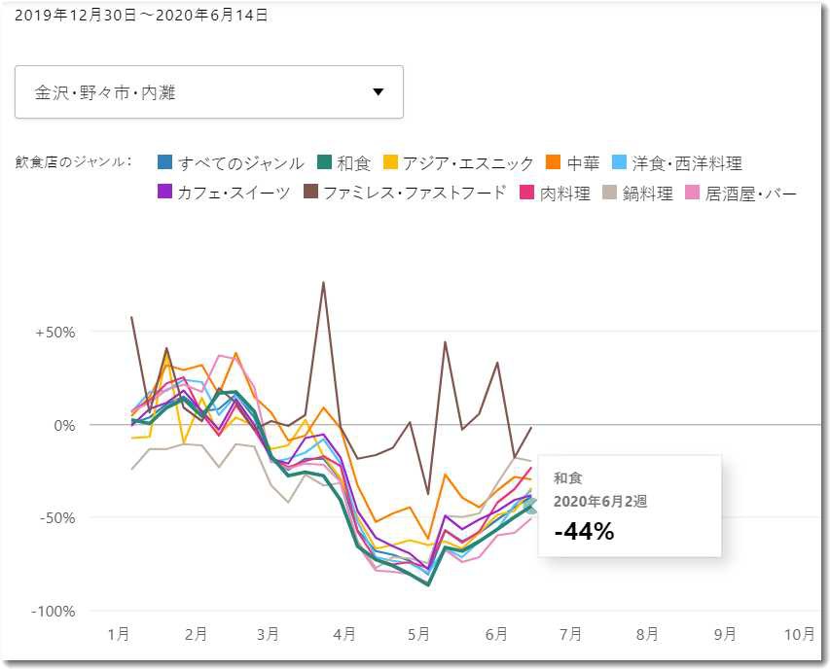Screen dimensions: 830x669
Task: Toggle the カフェ・スイーツ purple legend swatch
Action: point(165,193)
